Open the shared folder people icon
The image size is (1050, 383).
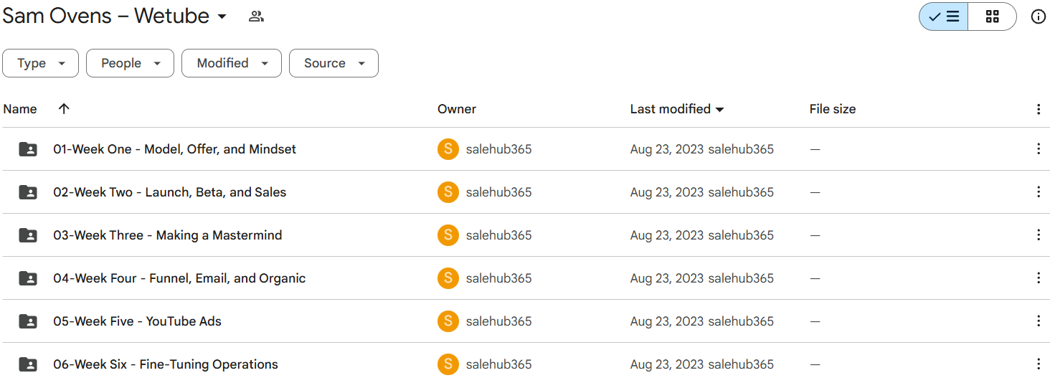click(256, 16)
